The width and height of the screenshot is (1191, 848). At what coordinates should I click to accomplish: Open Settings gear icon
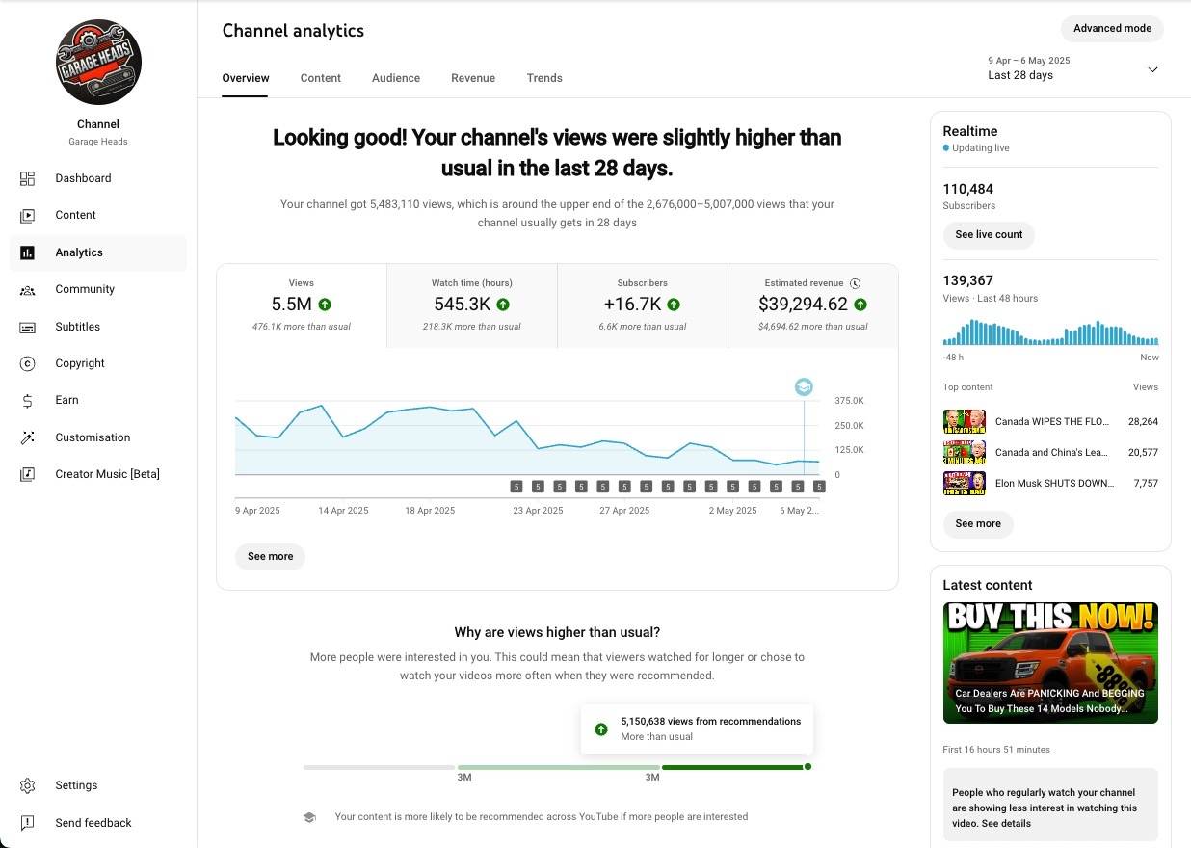[27, 785]
